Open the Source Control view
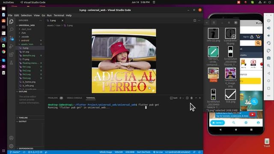 12,38
